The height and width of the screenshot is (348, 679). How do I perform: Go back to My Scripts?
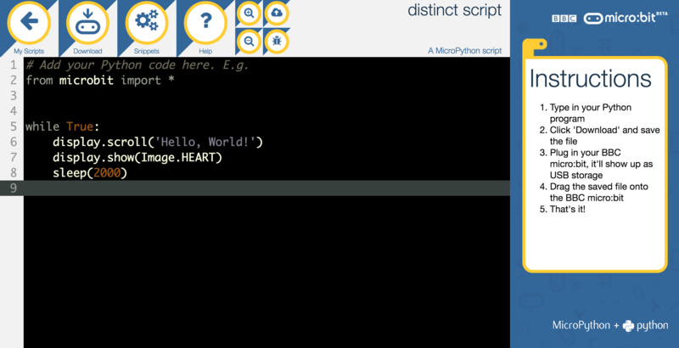[29, 23]
